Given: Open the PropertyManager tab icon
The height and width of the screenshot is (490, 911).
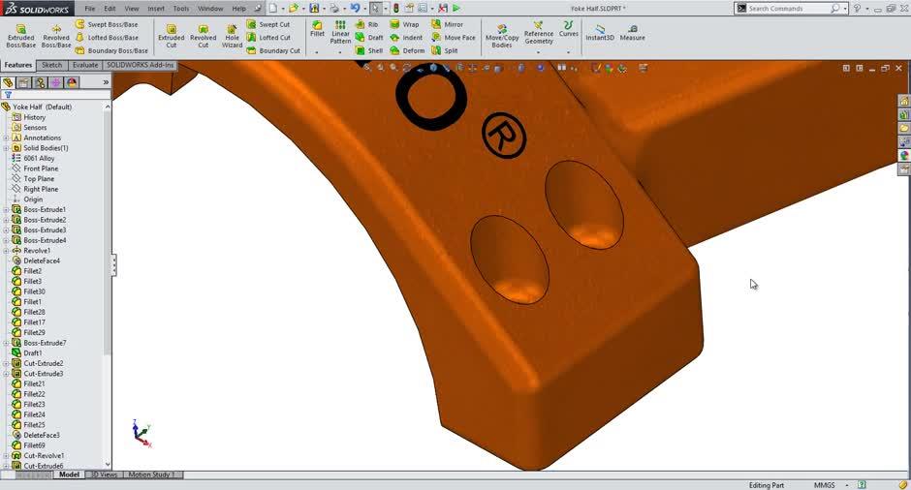Looking at the screenshot, I should point(24,82).
